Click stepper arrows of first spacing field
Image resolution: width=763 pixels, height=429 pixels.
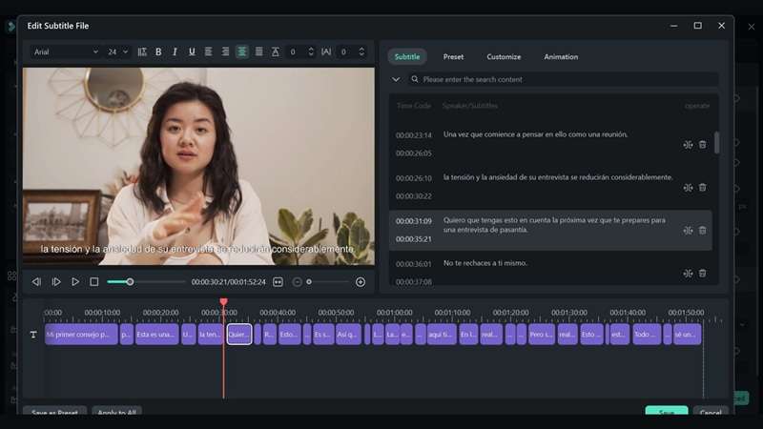point(311,51)
